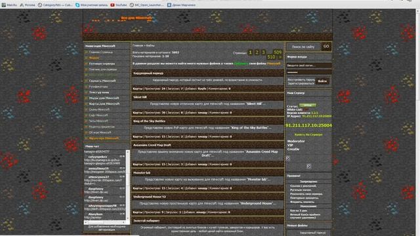Click the login name input field
The image size is (420, 236).
tap(309, 66)
